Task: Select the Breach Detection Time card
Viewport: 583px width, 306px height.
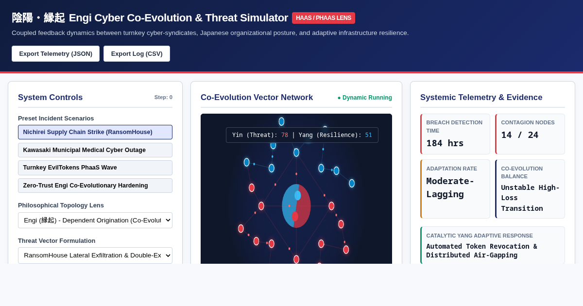Action: click(x=455, y=134)
